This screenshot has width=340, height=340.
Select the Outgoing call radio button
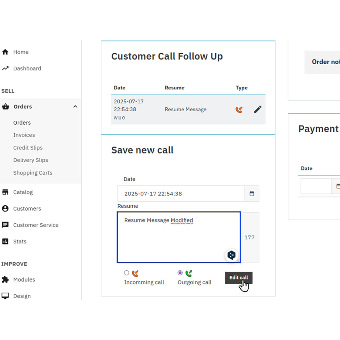point(180,273)
